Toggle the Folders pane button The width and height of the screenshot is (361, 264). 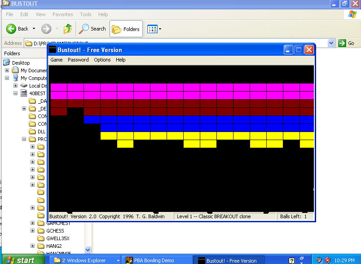pyautogui.click(x=126, y=29)
